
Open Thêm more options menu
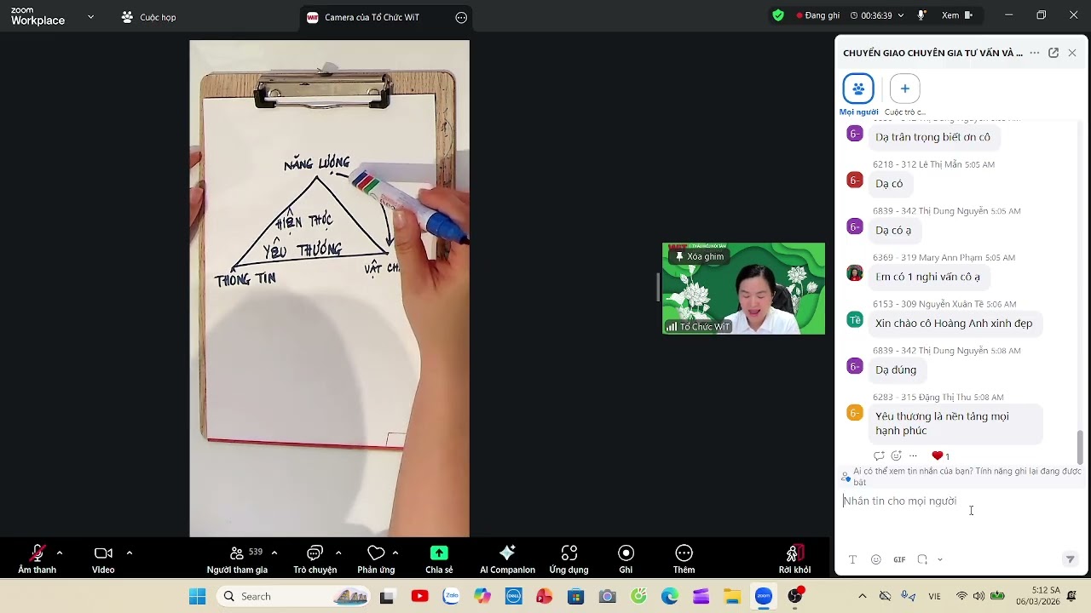[684, 559]
